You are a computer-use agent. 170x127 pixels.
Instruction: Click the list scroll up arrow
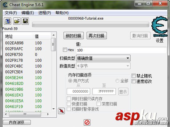click(x=54, y=35)
